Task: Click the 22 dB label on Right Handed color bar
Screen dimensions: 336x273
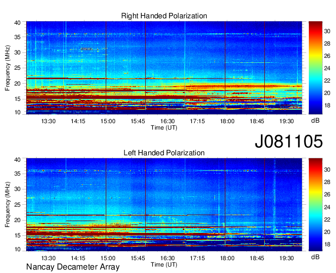Action: pos(327,81)
